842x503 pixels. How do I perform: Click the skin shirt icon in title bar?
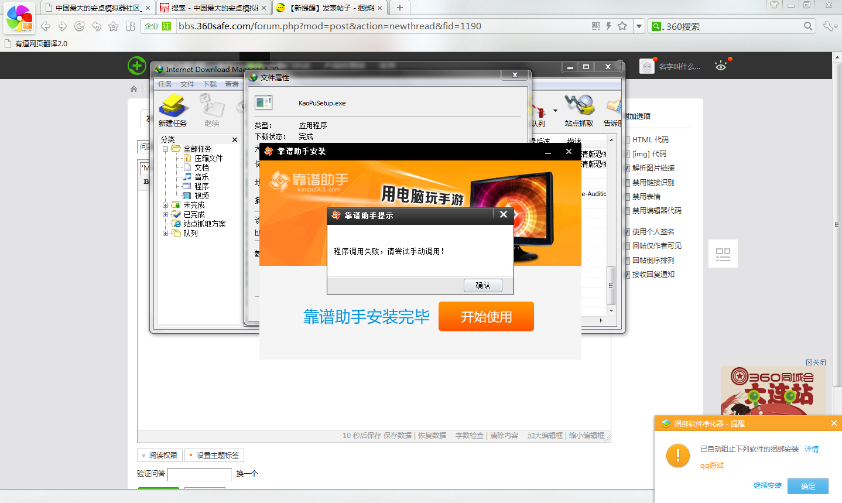(x=774, y=5)
